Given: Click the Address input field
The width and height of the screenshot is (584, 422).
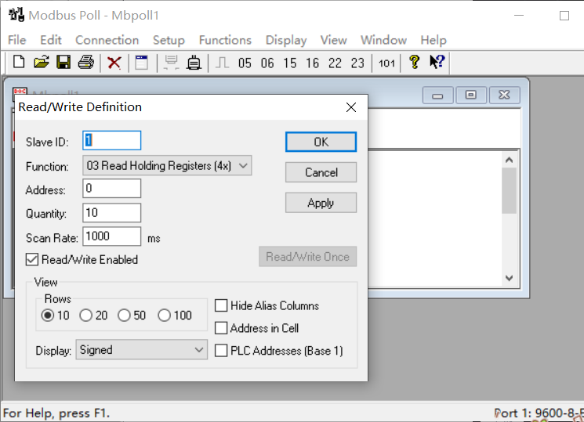Looking at the screenshot, I should click(112, 189).
